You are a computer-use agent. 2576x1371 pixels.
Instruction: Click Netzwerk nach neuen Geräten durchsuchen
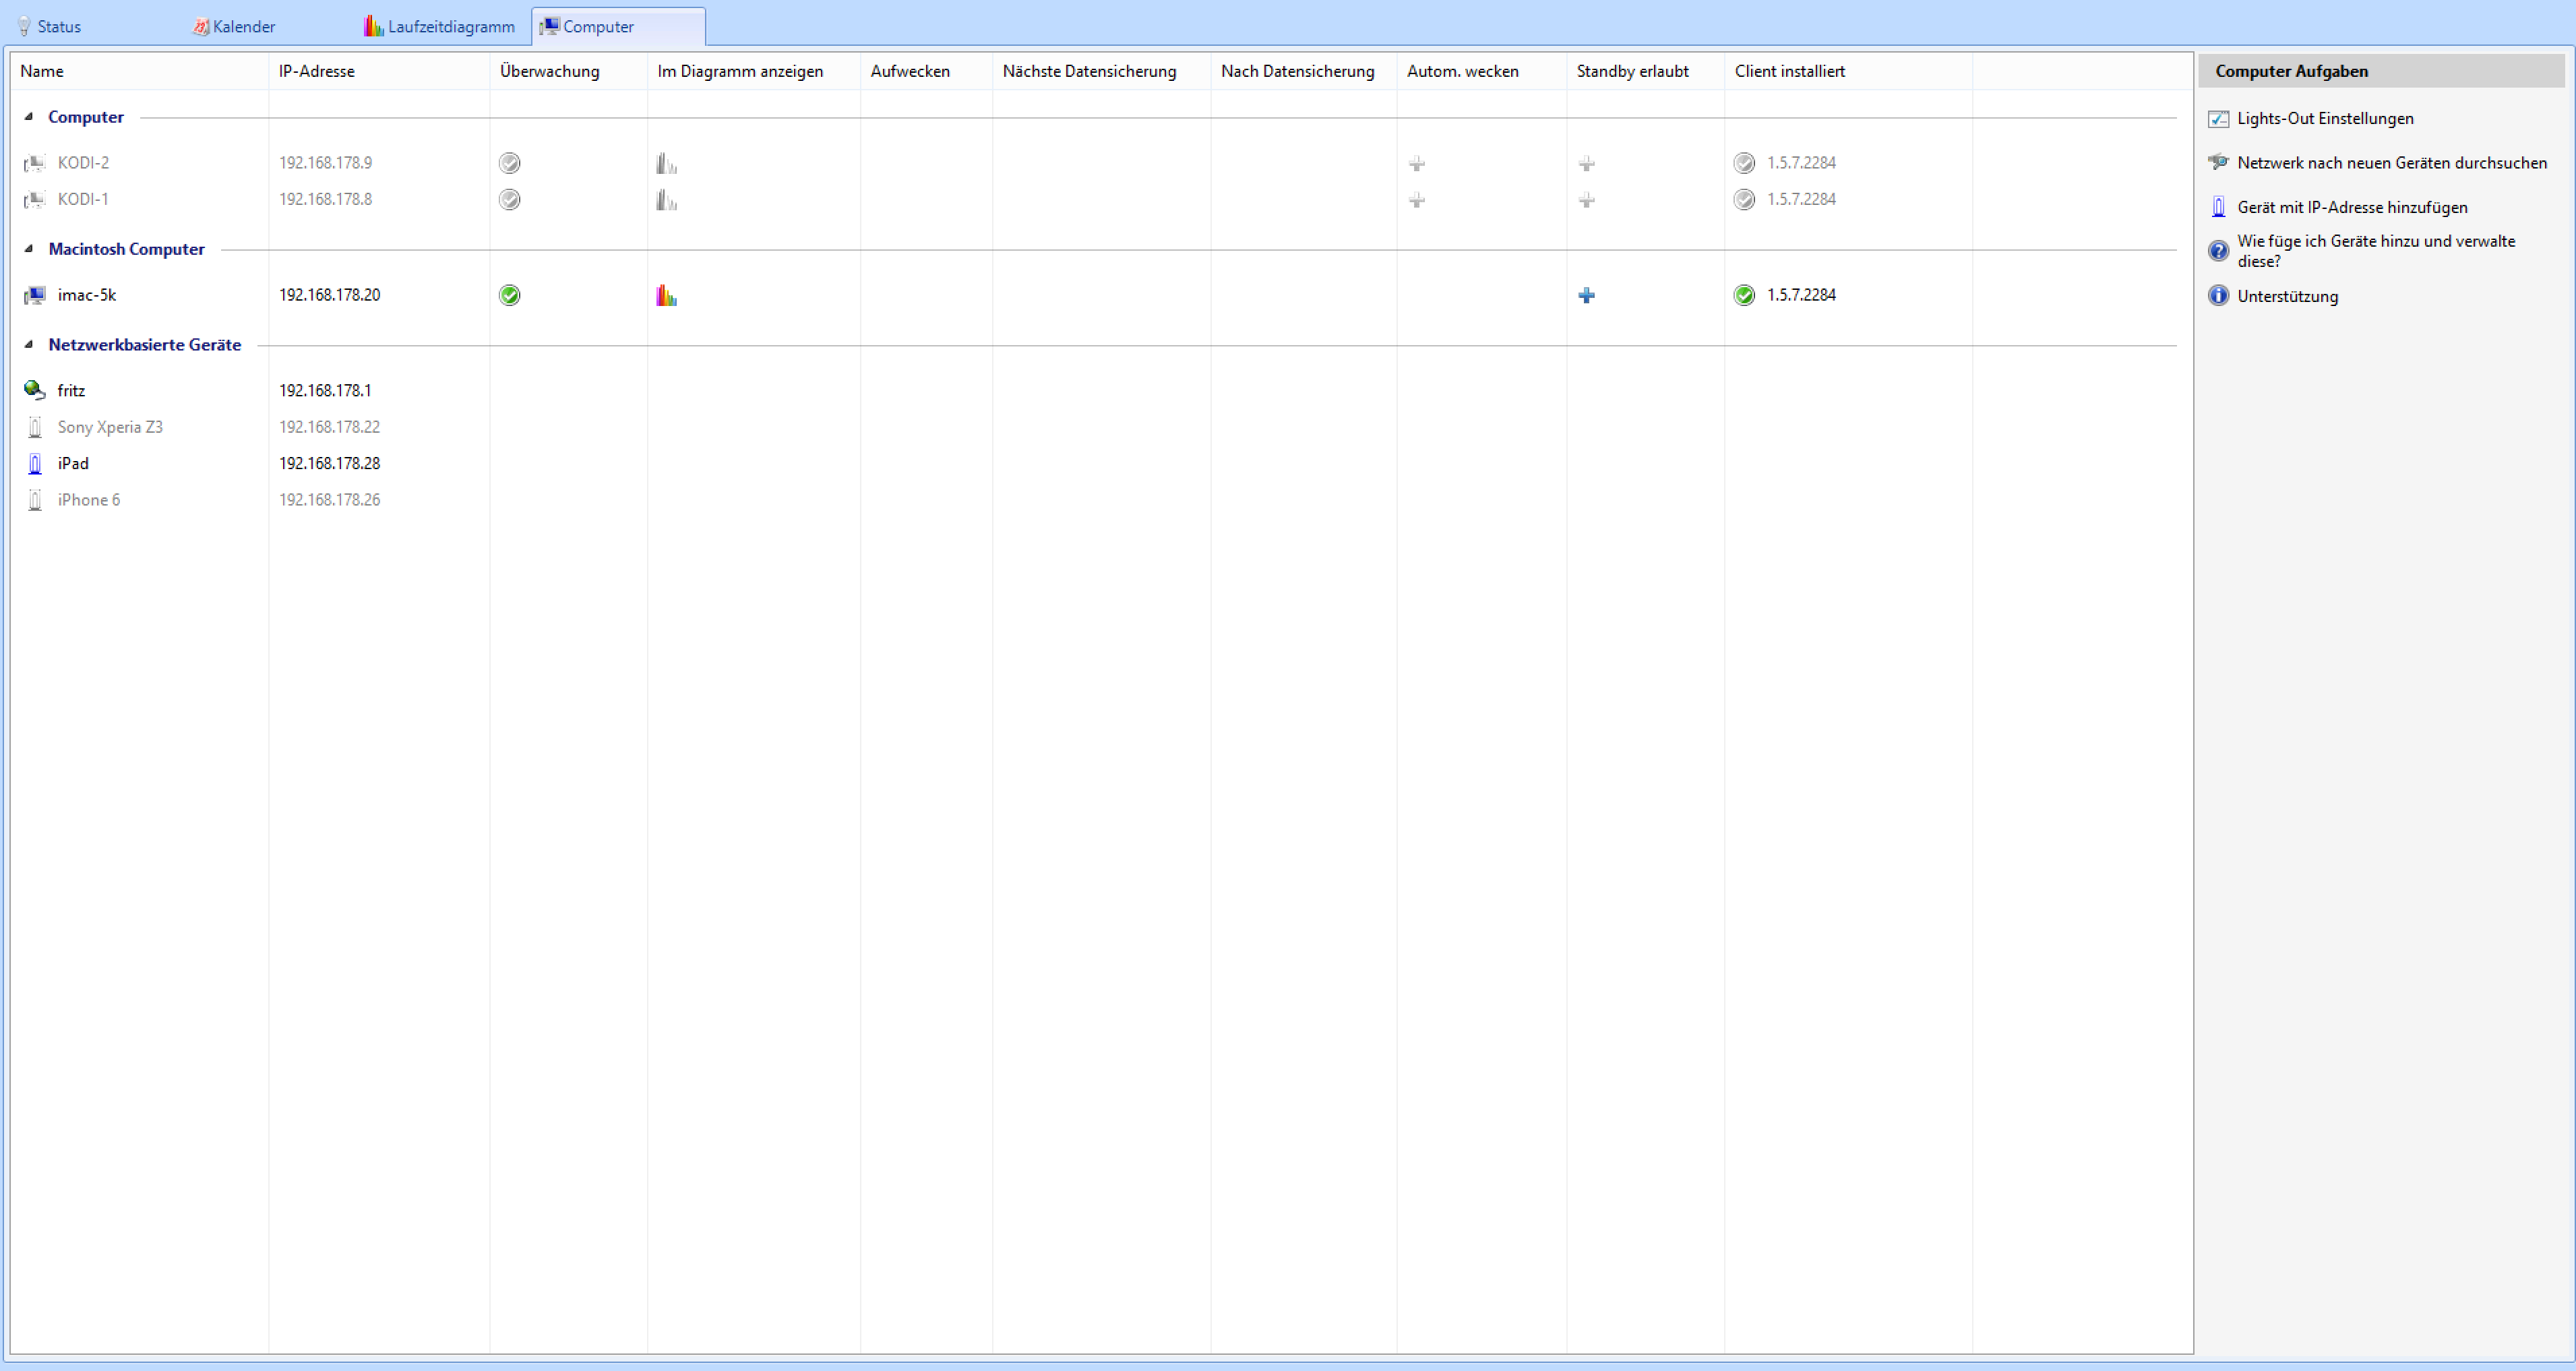(2392, 163)
